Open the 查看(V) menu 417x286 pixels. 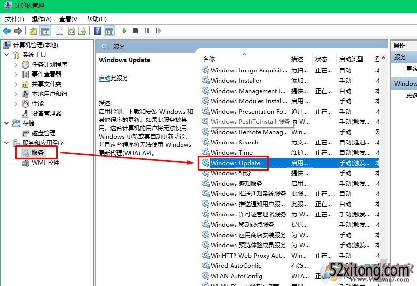[69, 19]
